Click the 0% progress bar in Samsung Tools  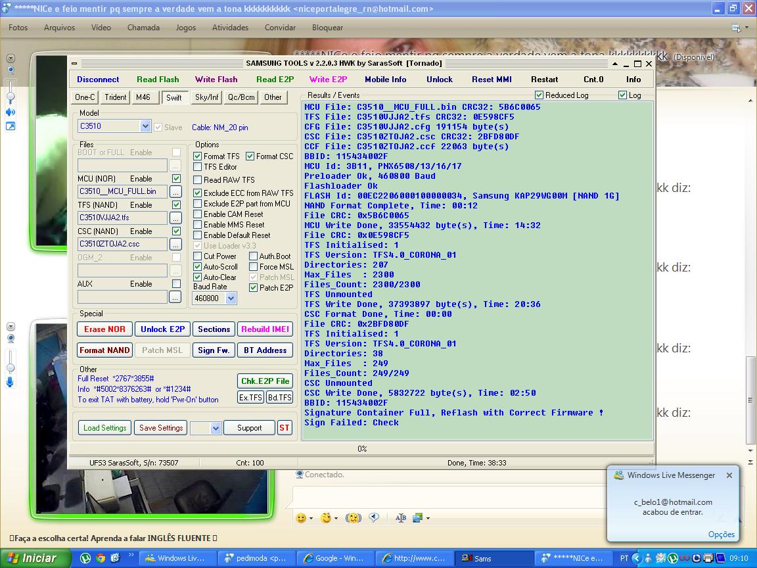click(362, 449)
